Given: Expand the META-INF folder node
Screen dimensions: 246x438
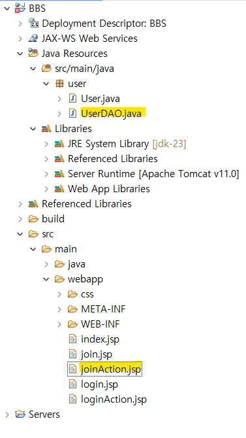Looking at the screenshot, I should point(59,309).
